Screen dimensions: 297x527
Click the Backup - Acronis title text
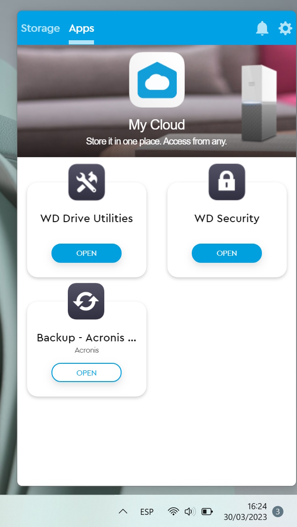(x=87, y=338)
